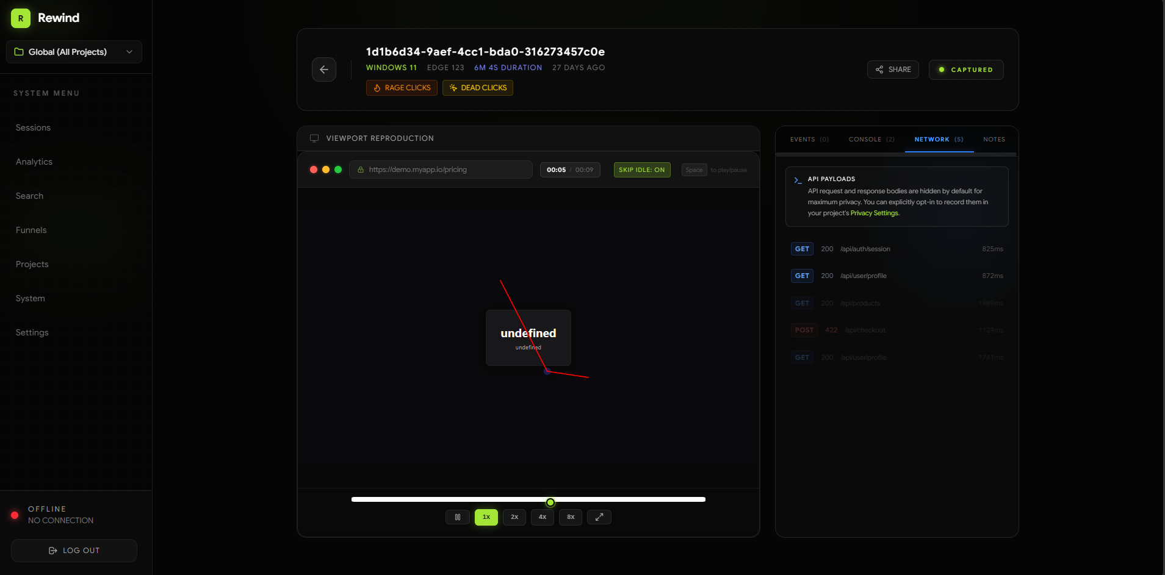Click the lock icon in URL bar

click(x=361, y=170)
